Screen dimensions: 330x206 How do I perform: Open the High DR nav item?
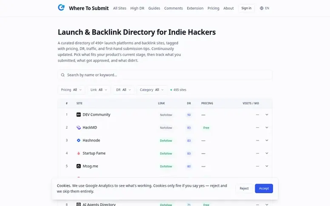coord(137,8)
